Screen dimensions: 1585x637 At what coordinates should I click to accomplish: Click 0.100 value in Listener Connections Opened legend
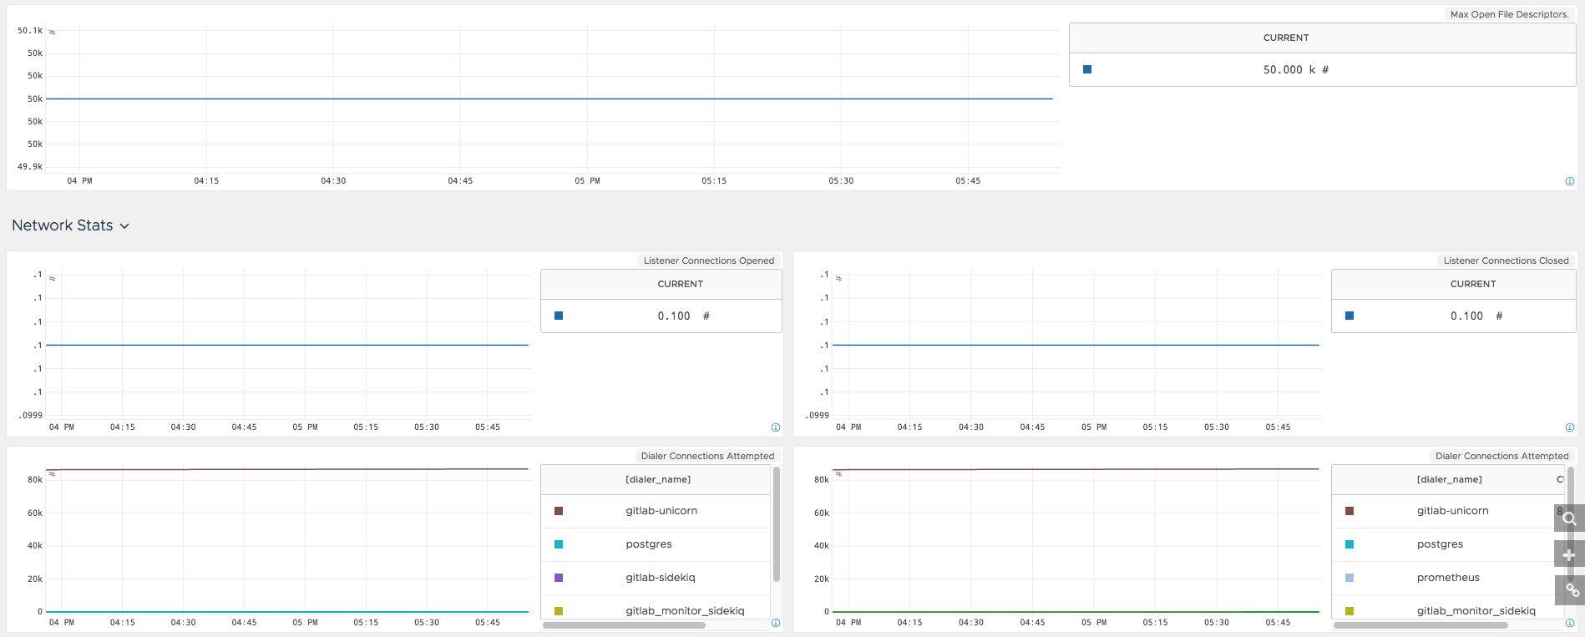point(683,316)
